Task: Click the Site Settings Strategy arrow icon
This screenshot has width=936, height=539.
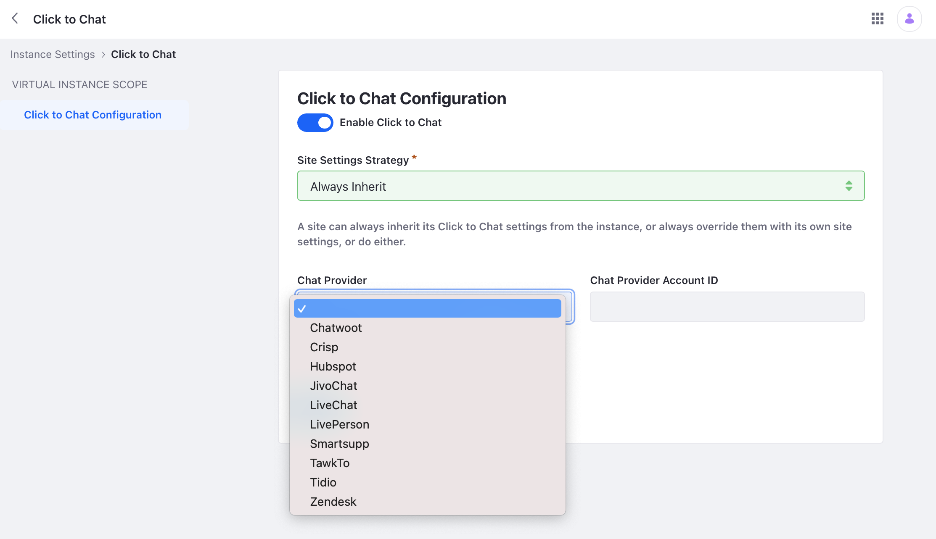Action: click(x=849, y=186)
